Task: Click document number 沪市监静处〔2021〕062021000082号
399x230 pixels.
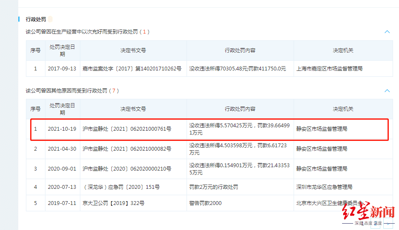Action: (x=127, y=149)
